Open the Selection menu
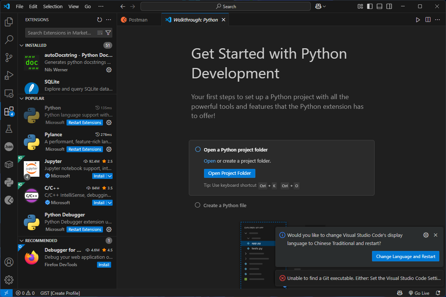The image size is (446, 297). [x=53, y=6]
